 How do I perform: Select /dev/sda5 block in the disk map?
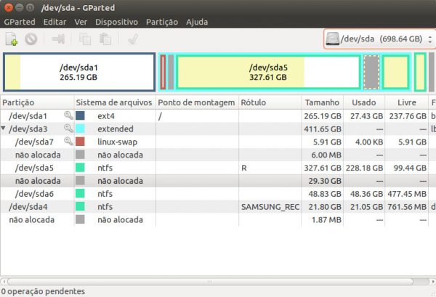tap(268, 72)
